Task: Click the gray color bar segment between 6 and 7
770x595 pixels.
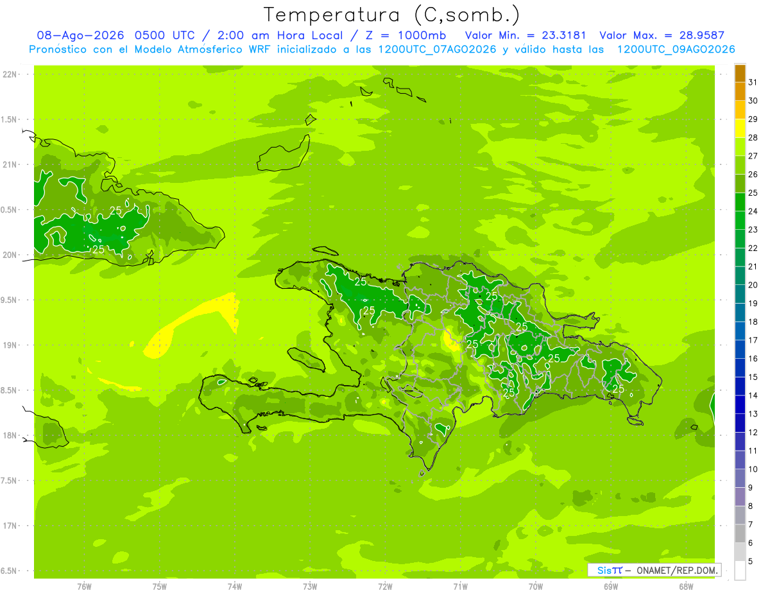Action: pyautogui.click(x=740, y=534)
